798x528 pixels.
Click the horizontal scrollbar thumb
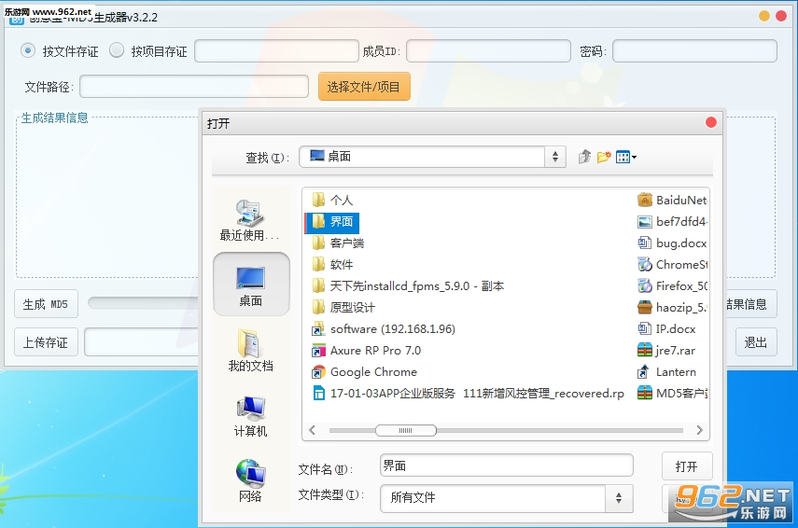pyautogui.click(x=406, y=430)
